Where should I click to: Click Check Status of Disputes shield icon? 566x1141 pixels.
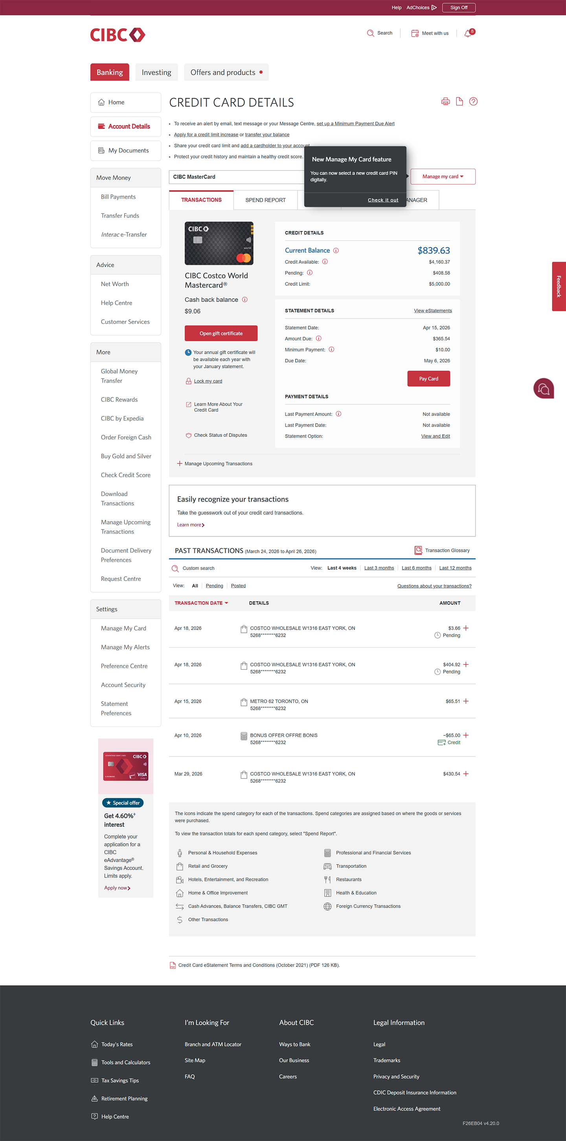(189, 436)
